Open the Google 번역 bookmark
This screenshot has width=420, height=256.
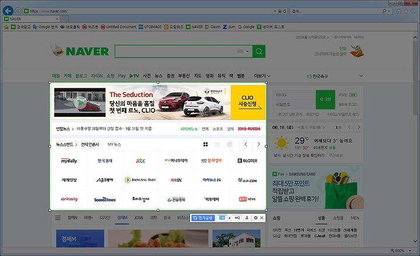[45, 27]
